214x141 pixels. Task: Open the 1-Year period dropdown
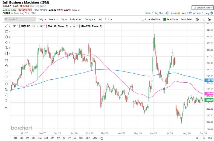point(54,19)
